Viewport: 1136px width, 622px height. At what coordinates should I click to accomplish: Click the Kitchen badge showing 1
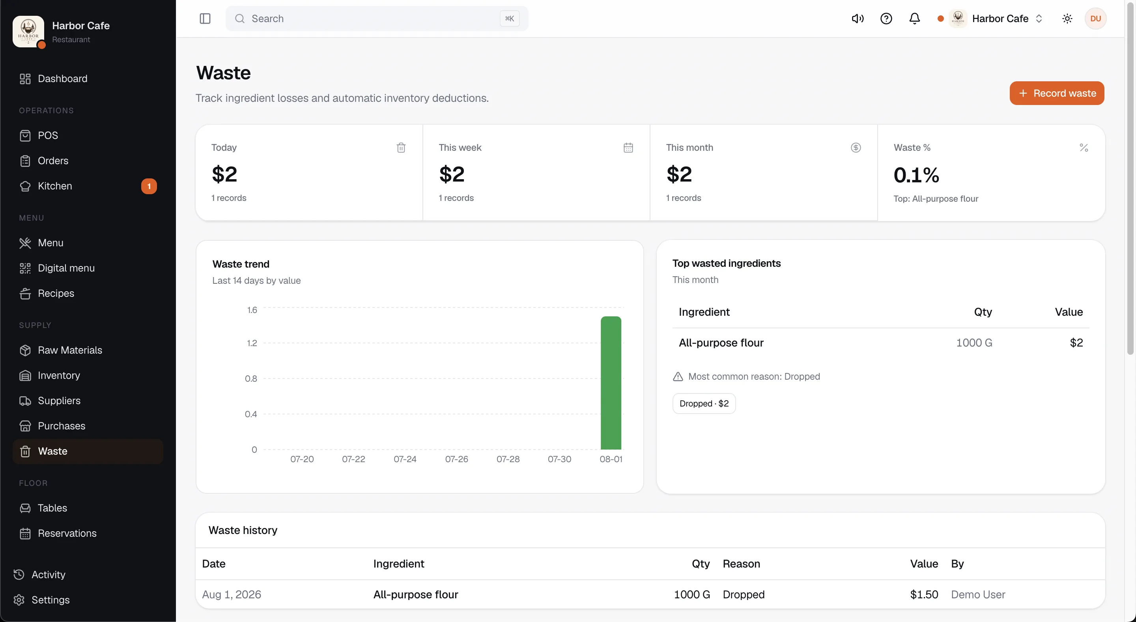149,186
